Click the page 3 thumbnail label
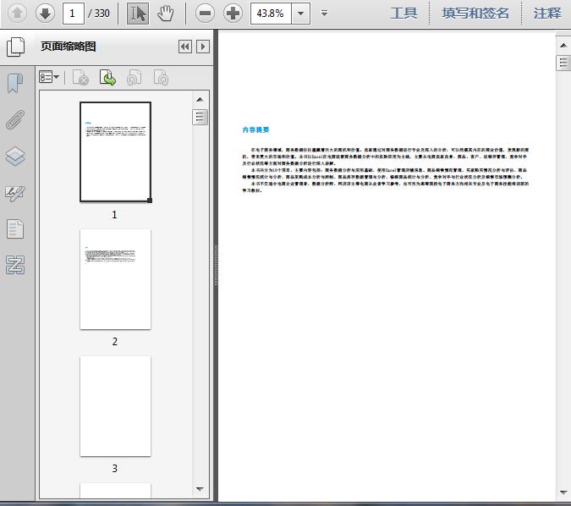Screen dimensions: 571x506 click(115, 469)
